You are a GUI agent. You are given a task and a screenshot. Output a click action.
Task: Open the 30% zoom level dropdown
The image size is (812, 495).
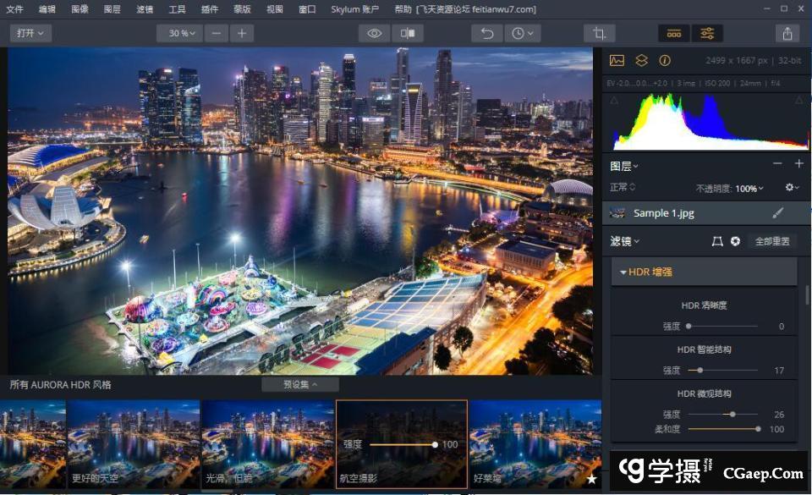coord(179,33)
